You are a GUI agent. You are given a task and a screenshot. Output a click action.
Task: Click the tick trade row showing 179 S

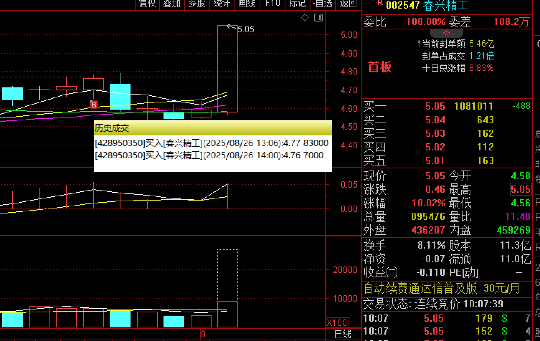coord(447,318)
